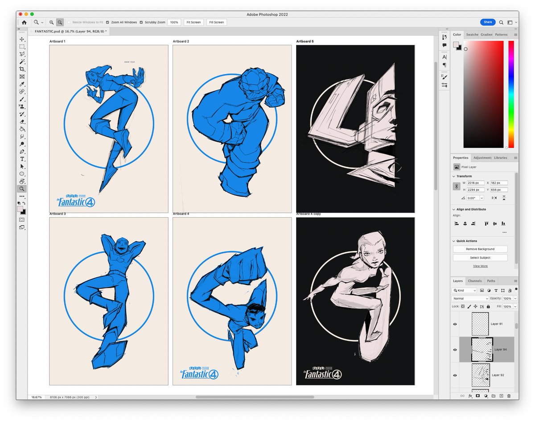Hide Layer 92 with its eye icon

[x=455, y=375]
